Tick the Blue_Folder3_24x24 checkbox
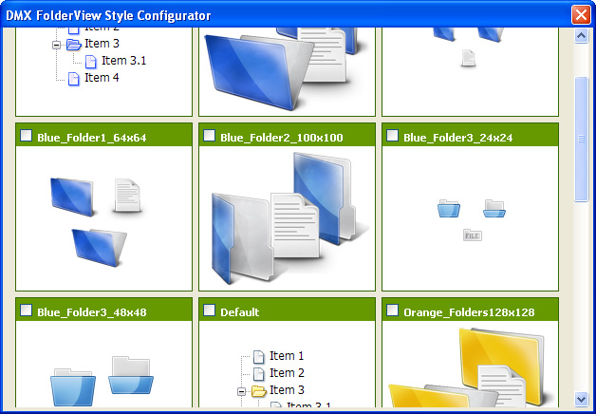Image resolution: width=596 pixels, height=414 pixels. [392, 136]
